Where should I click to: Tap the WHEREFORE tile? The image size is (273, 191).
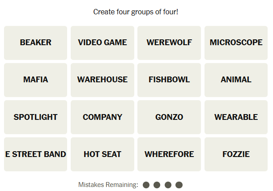pyautogui.click(x=169, y=154)
